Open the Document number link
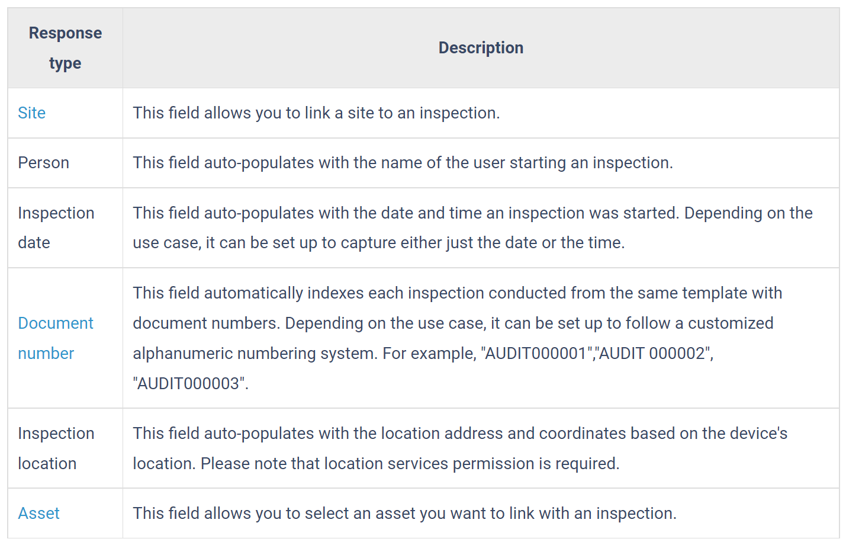 click(x=56, y=338)
